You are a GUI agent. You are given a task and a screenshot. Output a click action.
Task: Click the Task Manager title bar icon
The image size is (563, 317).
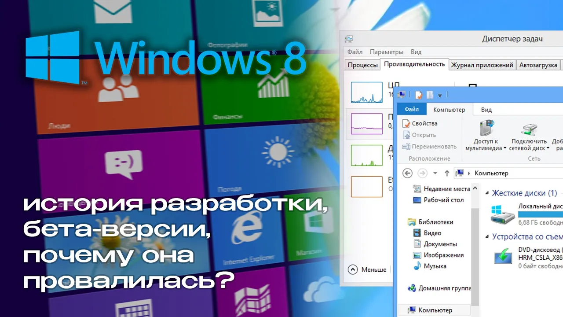coord(349,39)
